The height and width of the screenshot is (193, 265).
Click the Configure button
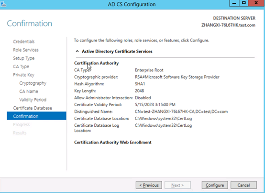[215, 185]
